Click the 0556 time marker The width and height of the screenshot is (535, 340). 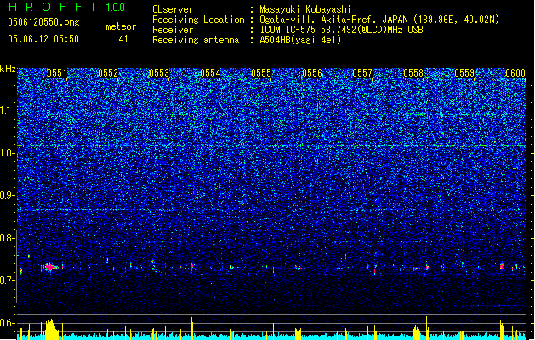pyautogui.click(x=312, y=73)
